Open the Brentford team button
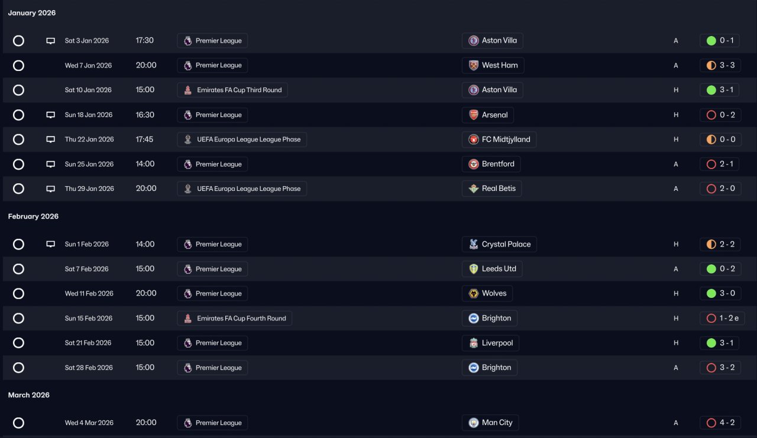Screen dimensions: 757x438 [x=491, y=164]
